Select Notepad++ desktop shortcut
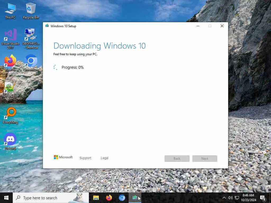Viewport: 271px width, 203px height. tap(10, 89)
